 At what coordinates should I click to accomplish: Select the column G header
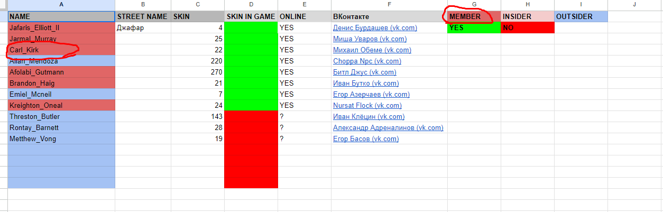(474, 5)
